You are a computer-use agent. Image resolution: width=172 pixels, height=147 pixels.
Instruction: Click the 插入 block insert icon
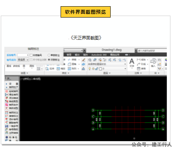(x=153, y=62)
